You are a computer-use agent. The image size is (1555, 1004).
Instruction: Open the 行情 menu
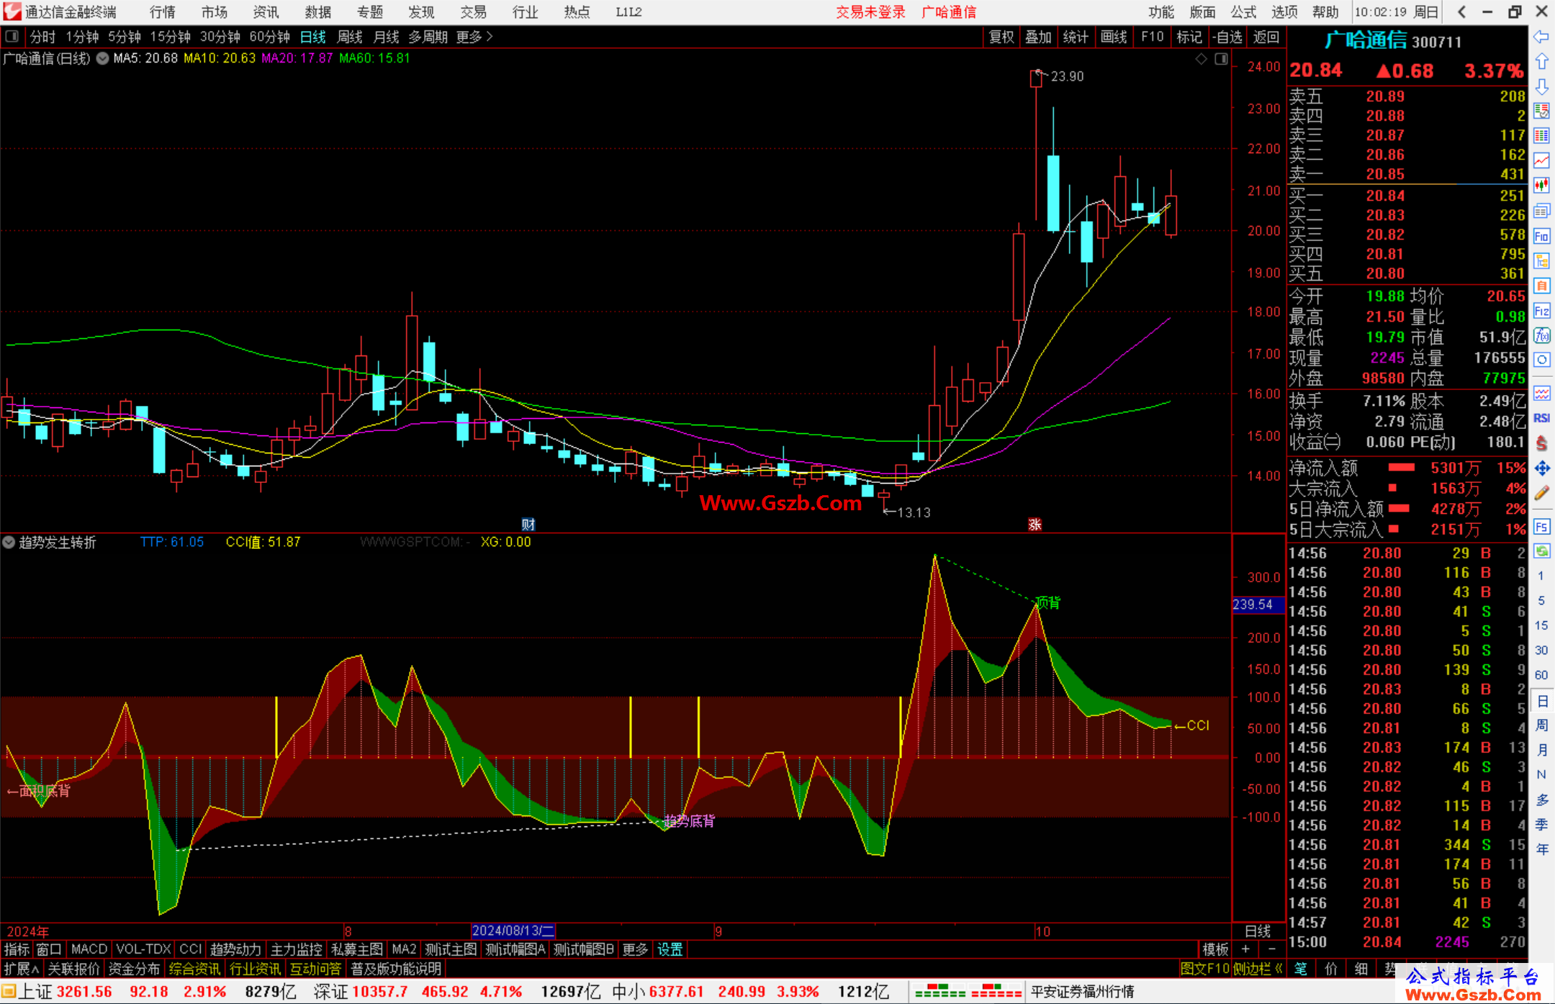coord(162,12)
